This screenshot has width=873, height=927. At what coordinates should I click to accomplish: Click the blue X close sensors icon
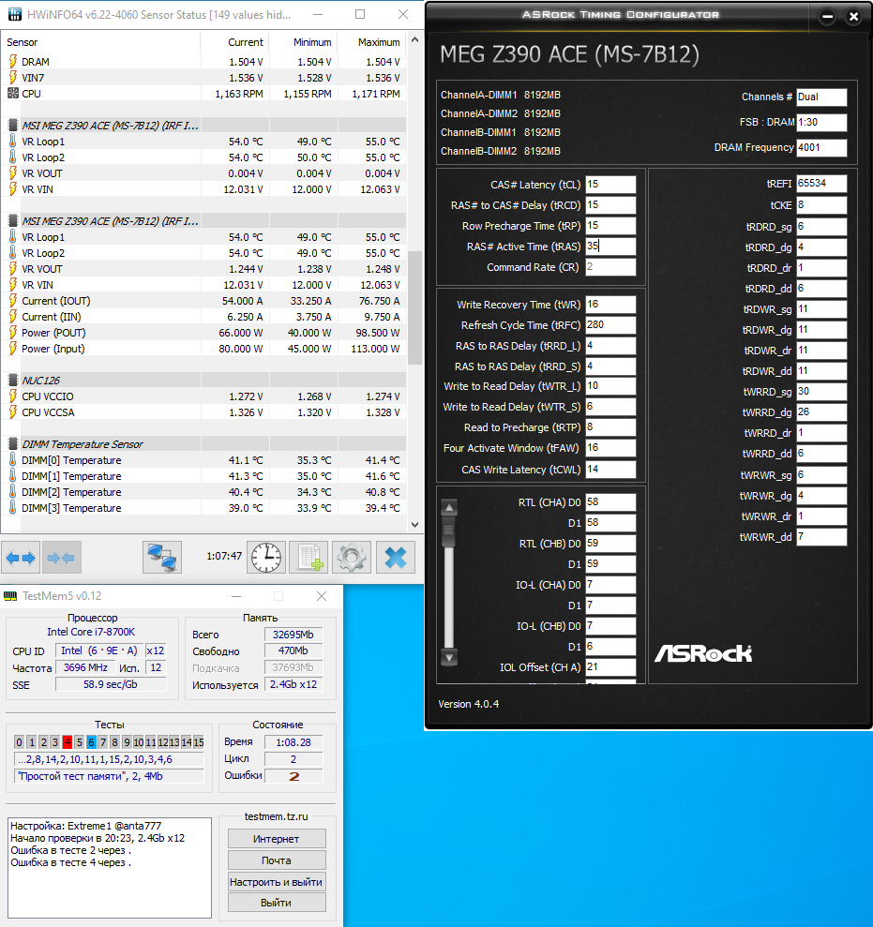(x=395, y=557)
